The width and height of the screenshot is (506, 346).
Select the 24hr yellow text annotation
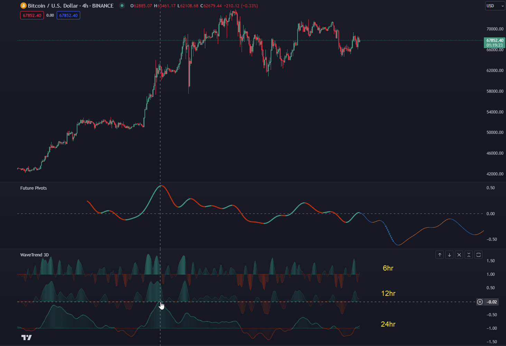(388, 324)
